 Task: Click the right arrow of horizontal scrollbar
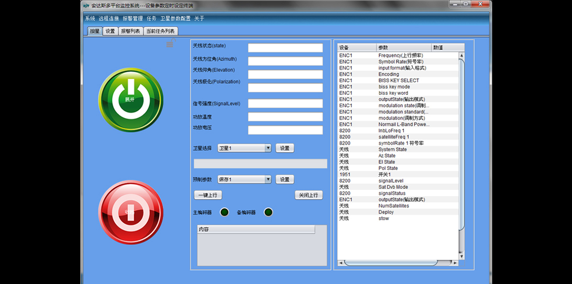pyautogui.click(x=455, y=263)
